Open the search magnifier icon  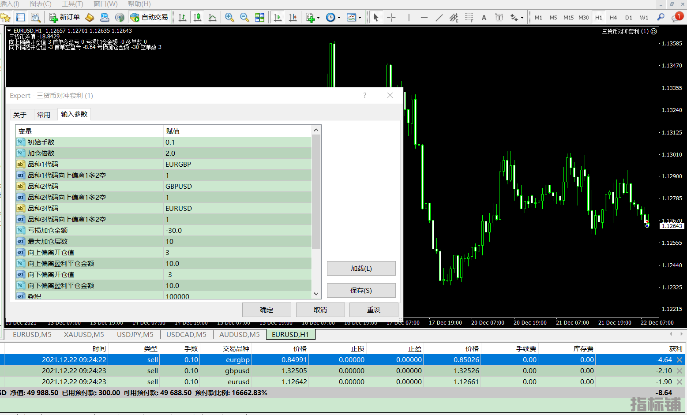coord(661,17)
